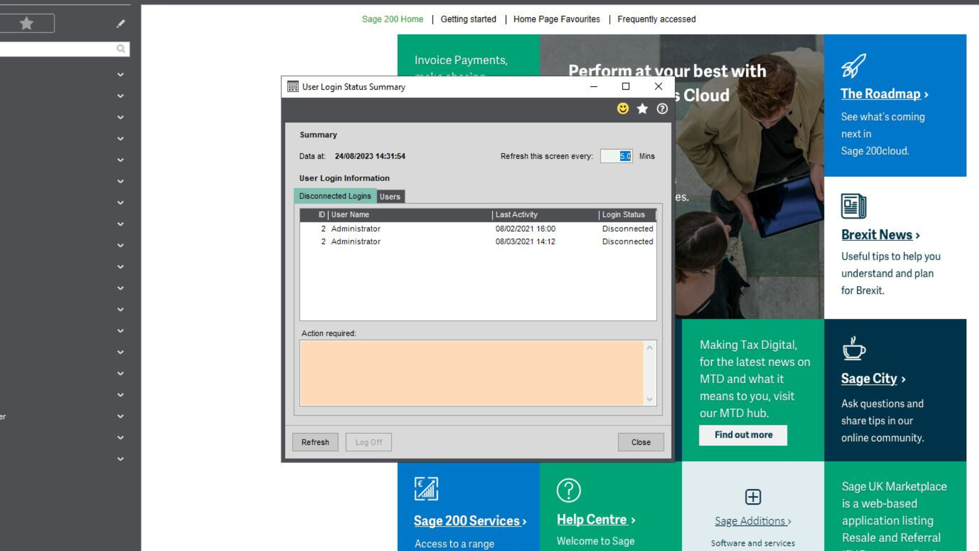Click the Find out more MTD button
The height and width of the screenshot is (551, 979).
point(743,435)
